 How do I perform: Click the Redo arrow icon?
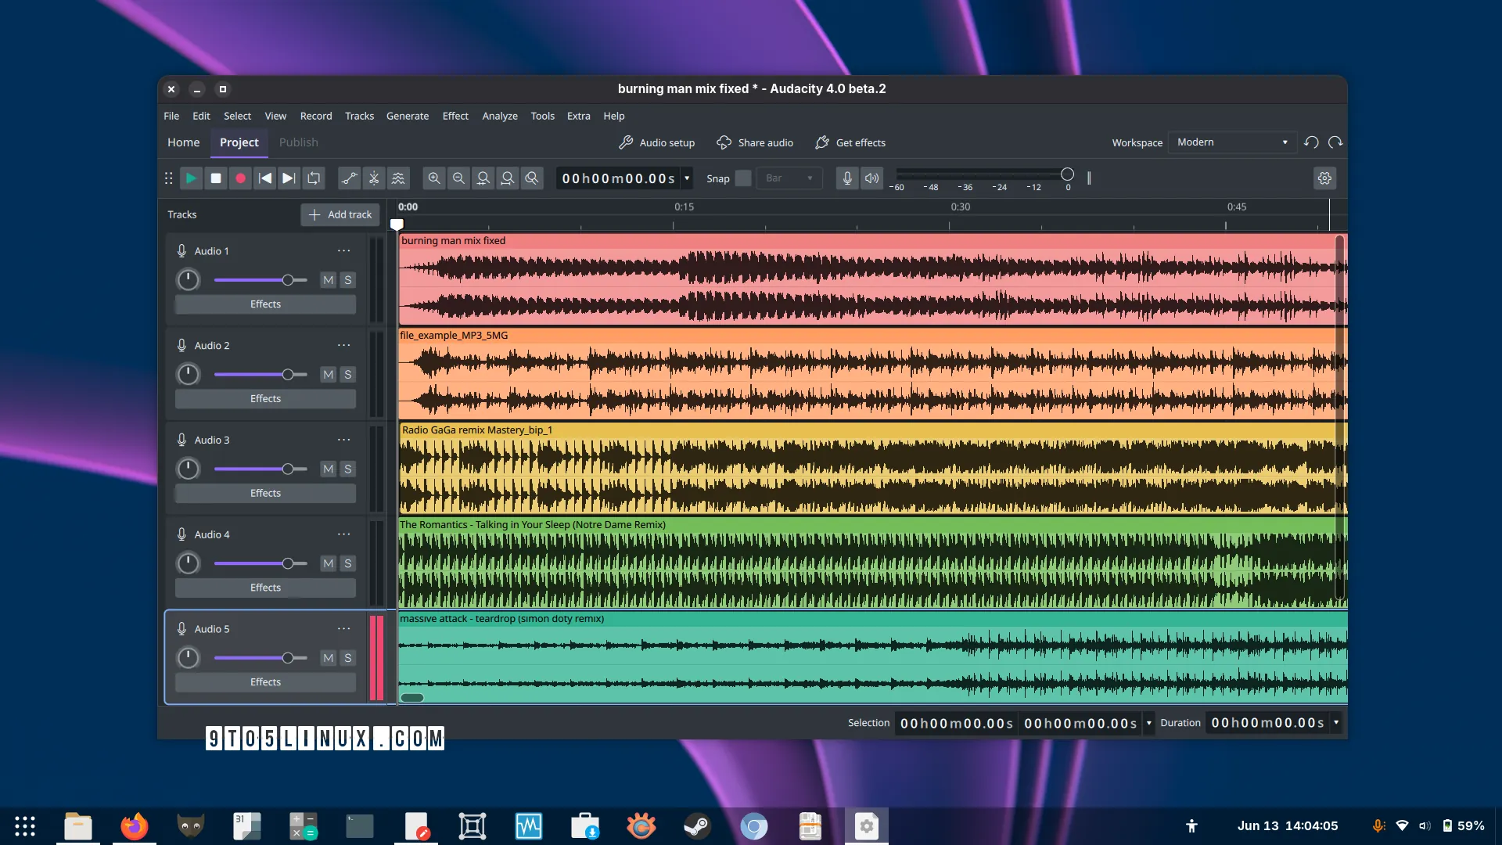(x=1335, y=142)
